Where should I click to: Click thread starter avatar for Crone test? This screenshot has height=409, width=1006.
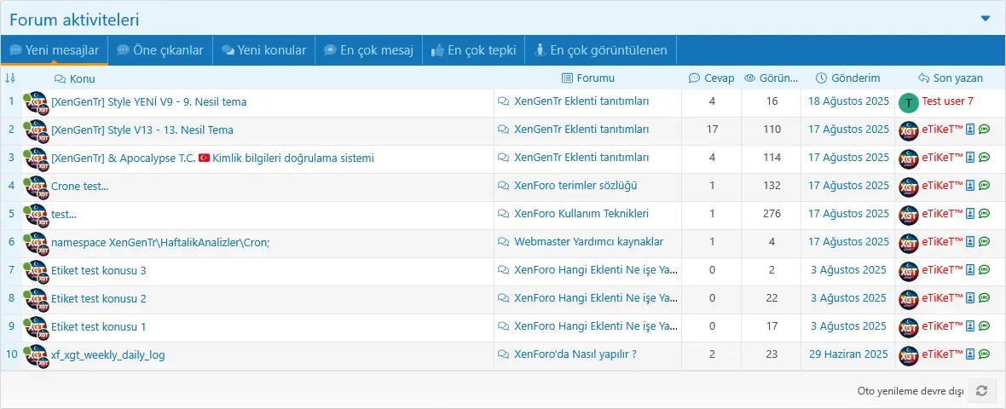point(35,186)
